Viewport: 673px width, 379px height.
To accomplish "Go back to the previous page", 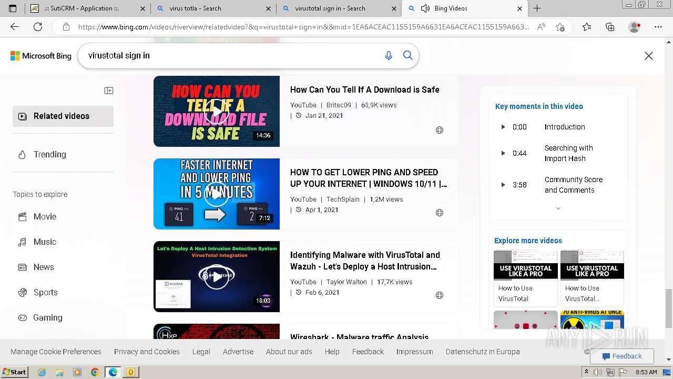I will pos(15,27).
